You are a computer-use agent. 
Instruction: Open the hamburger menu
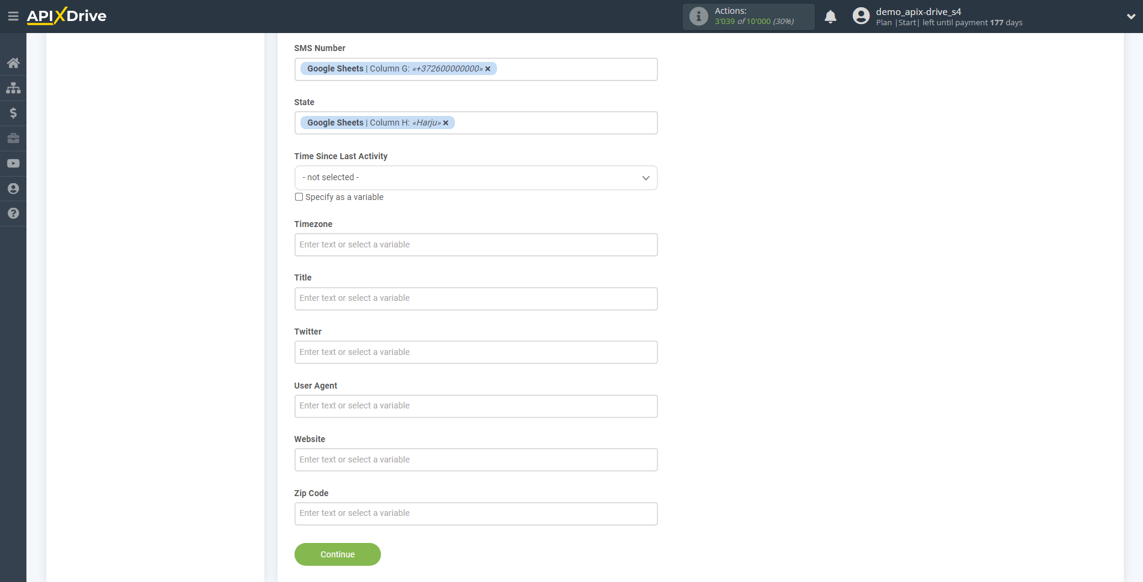tap(13, 16)
